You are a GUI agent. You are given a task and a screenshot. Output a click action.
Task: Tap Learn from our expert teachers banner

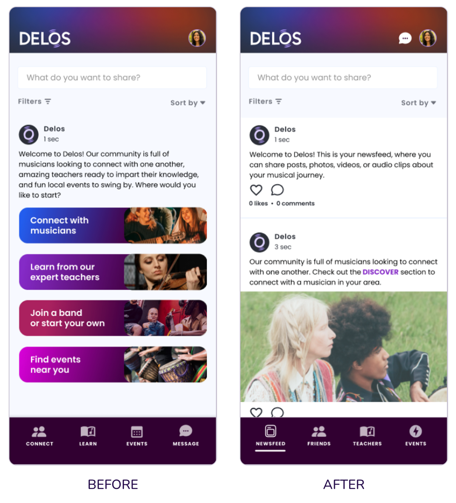tap(113, 272)
